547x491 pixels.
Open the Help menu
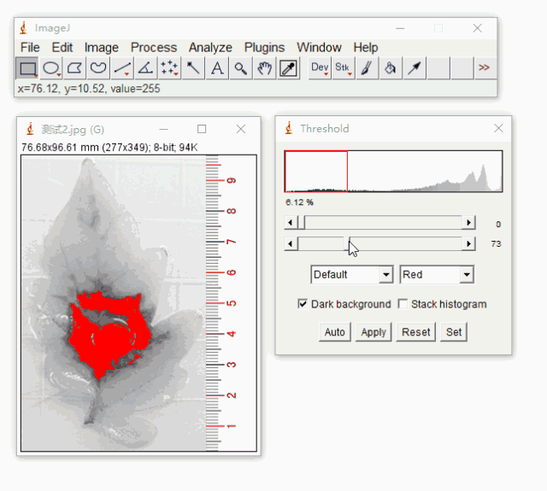pos(366,48)
